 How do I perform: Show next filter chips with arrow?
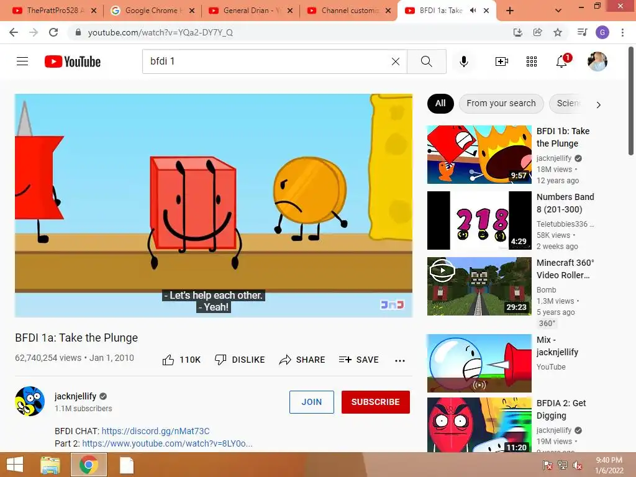click(x=599, y=104)
